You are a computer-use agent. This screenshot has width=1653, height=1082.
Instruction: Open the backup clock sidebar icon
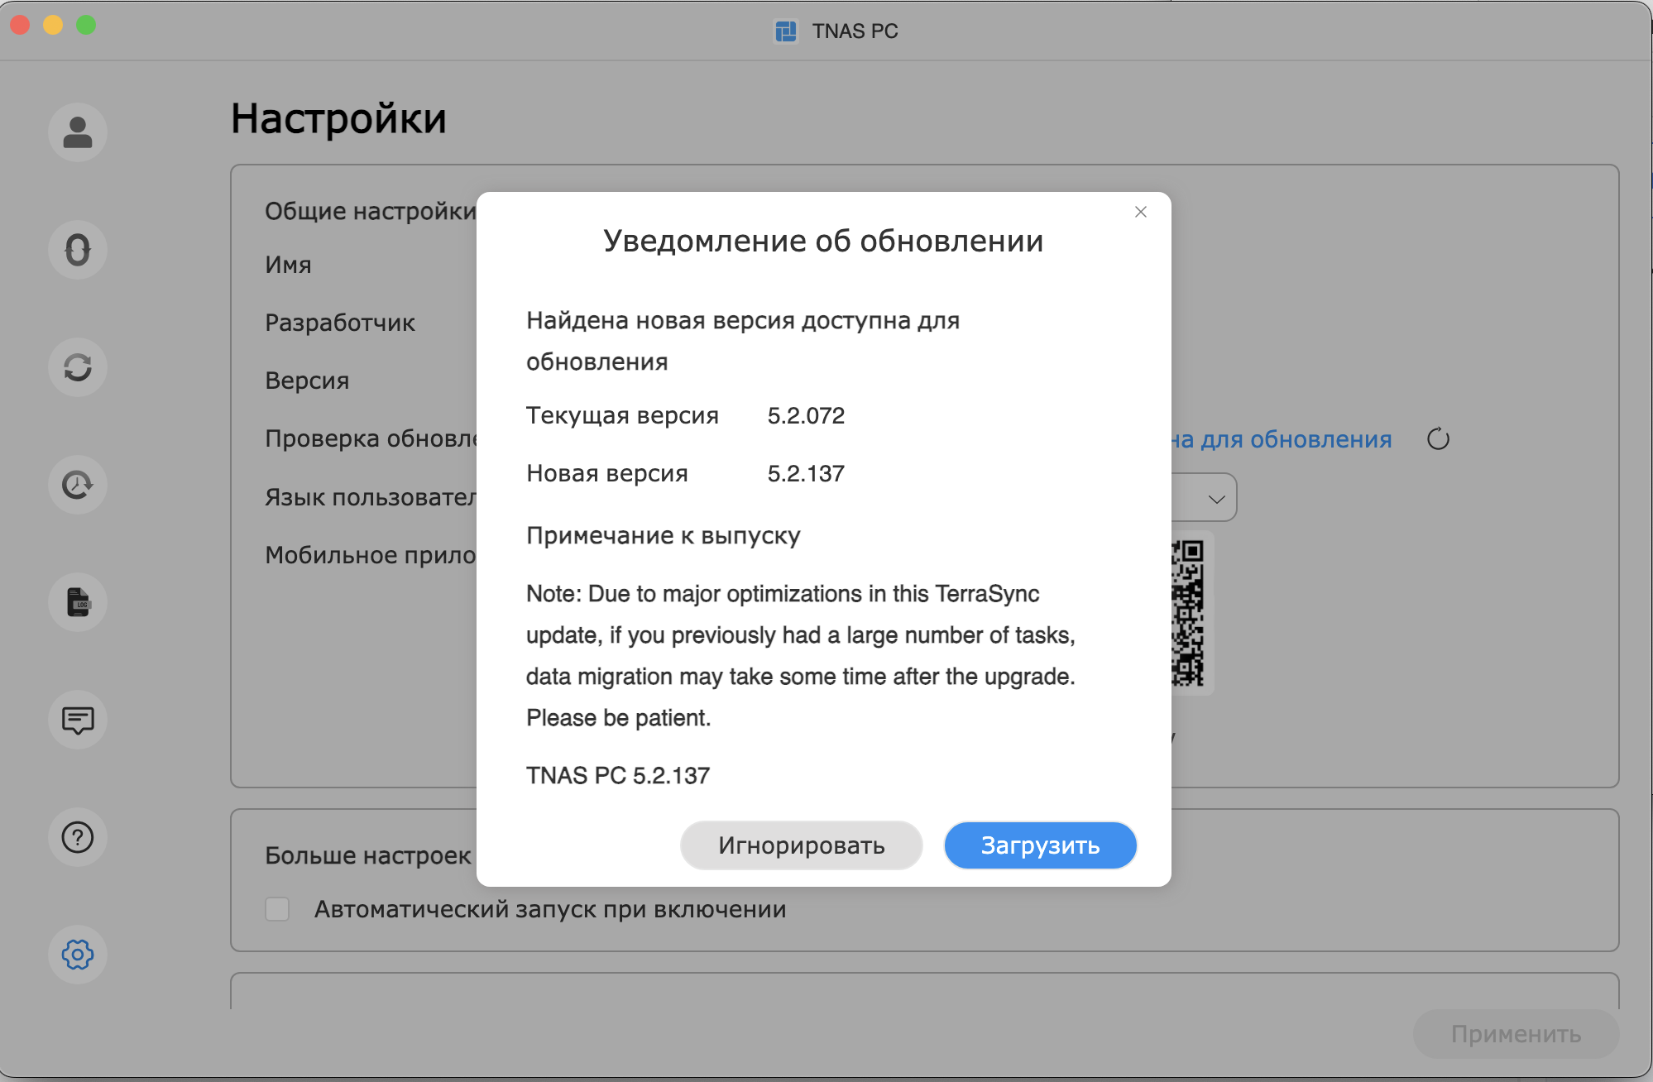tap(78, 485)
